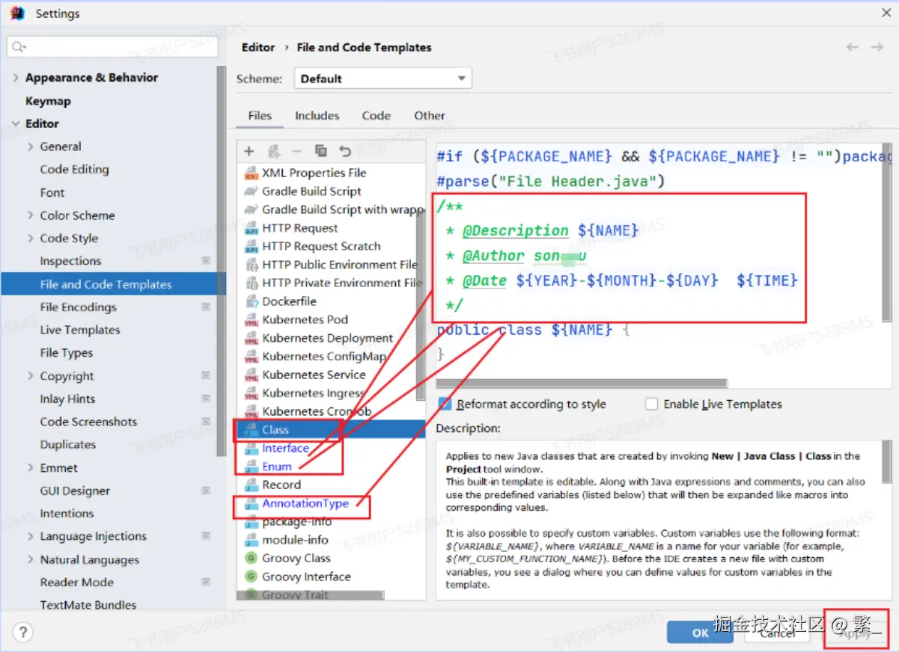Toggle Reformat according to style checkbox
Viewport: 899px width, 652px height.
point(445,404)
